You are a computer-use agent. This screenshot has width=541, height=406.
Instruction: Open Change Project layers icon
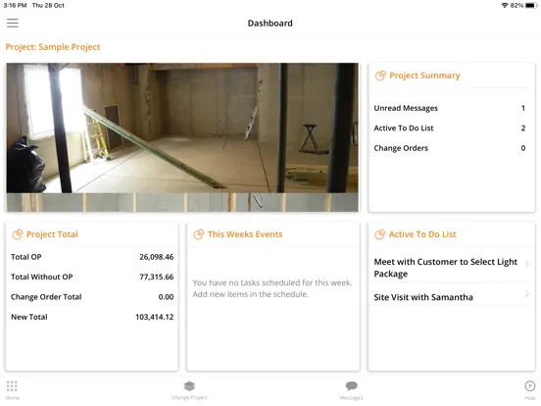[x=189, y=386]
